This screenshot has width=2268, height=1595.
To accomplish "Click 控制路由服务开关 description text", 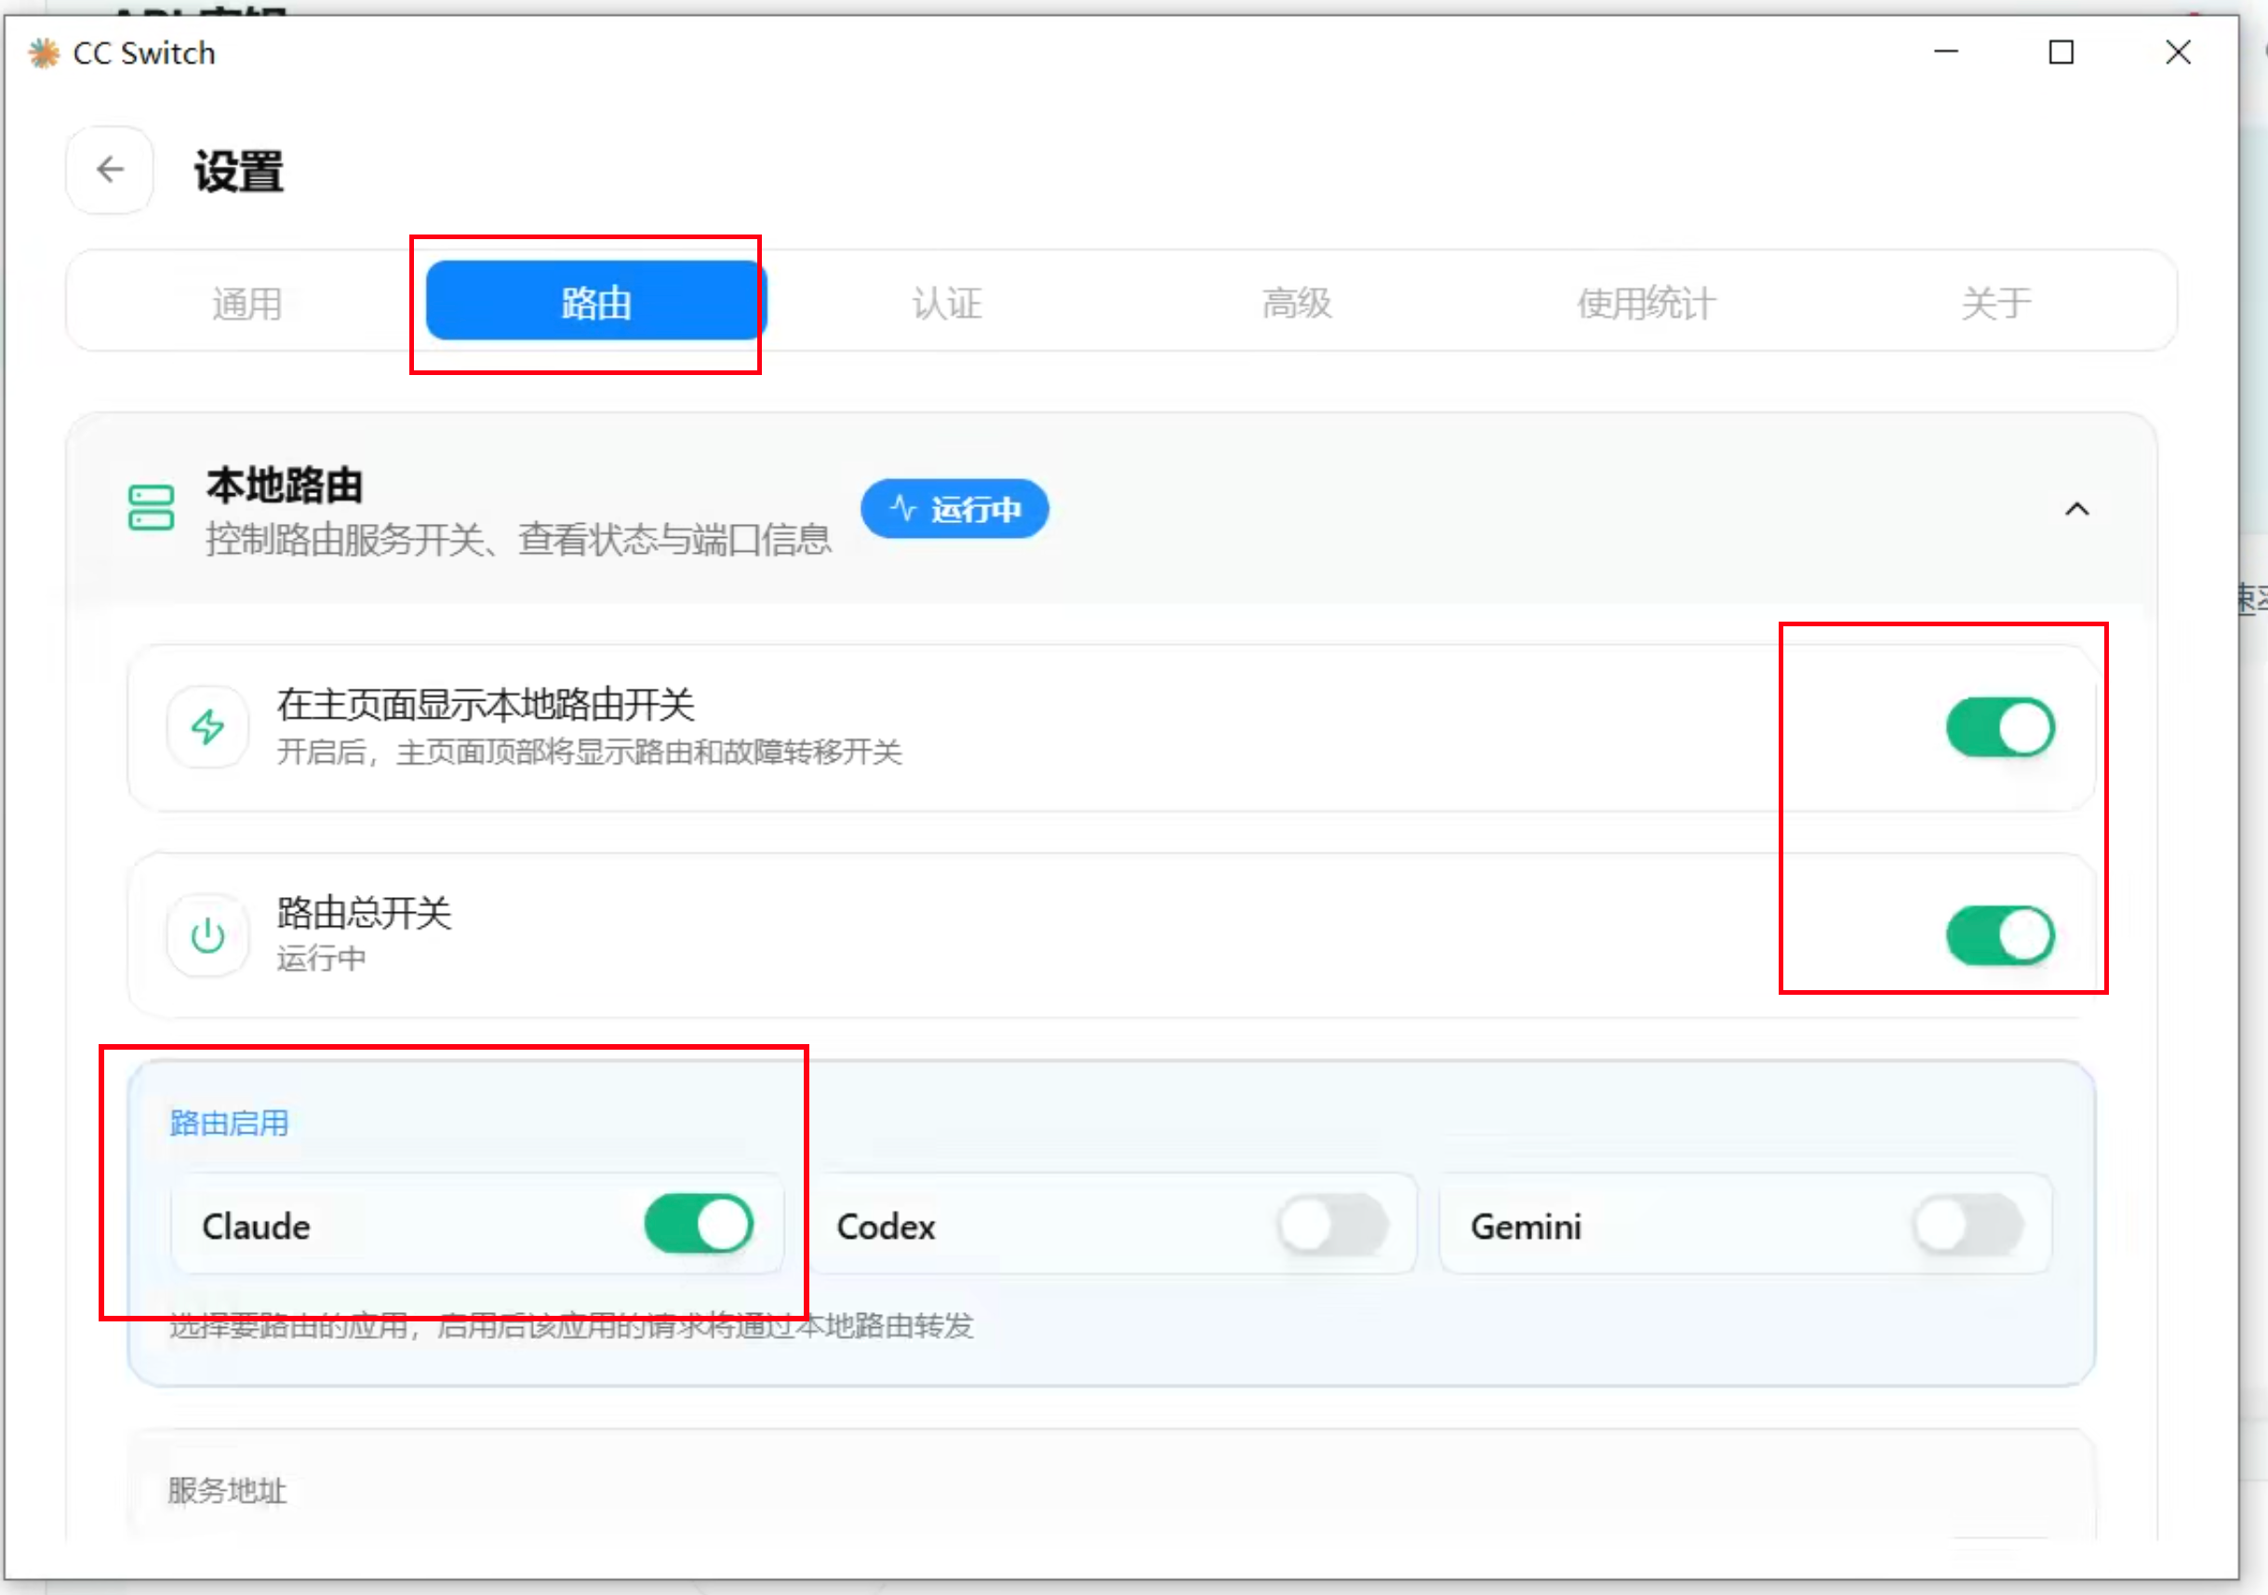I will pyautogui.click(x=518, y=540).
